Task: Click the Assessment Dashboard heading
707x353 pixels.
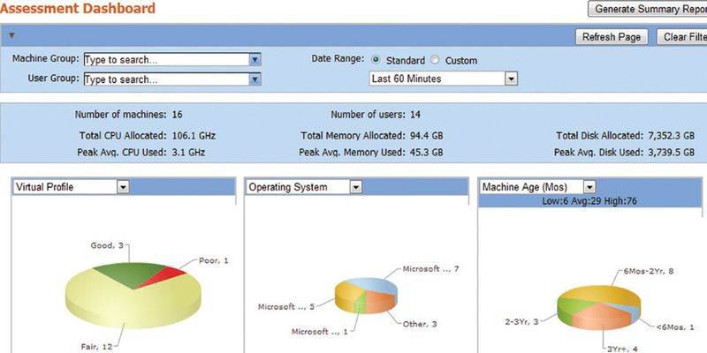Action: [x=78, y=8]
